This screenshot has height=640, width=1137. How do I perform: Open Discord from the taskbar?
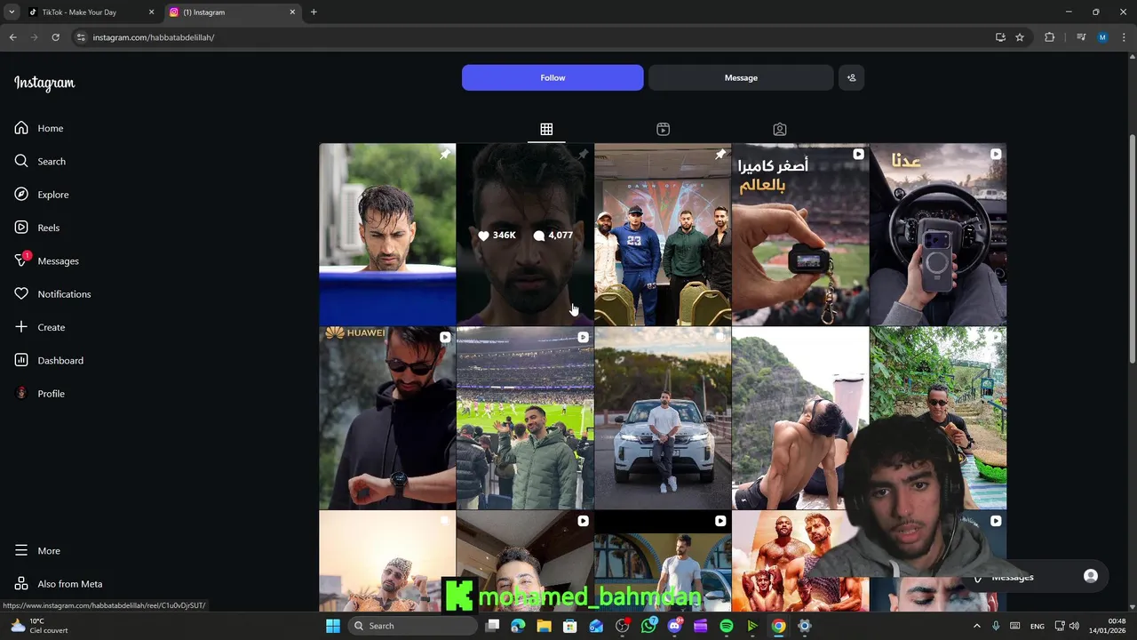674,626
